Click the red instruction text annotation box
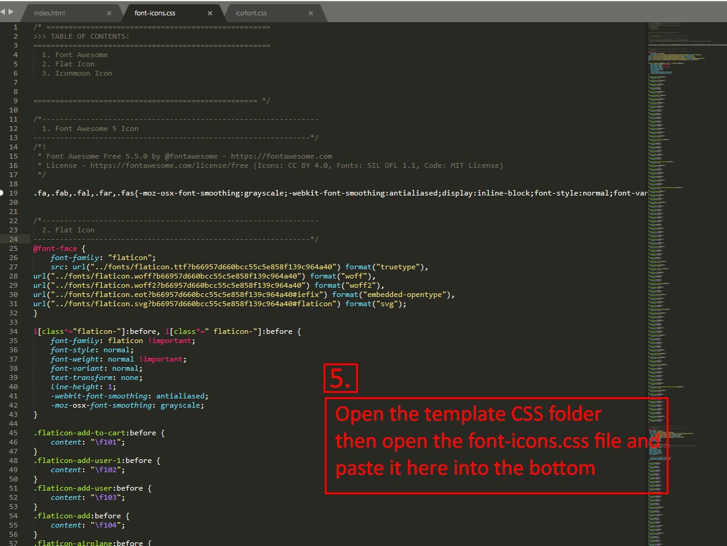 click(496, 445)
